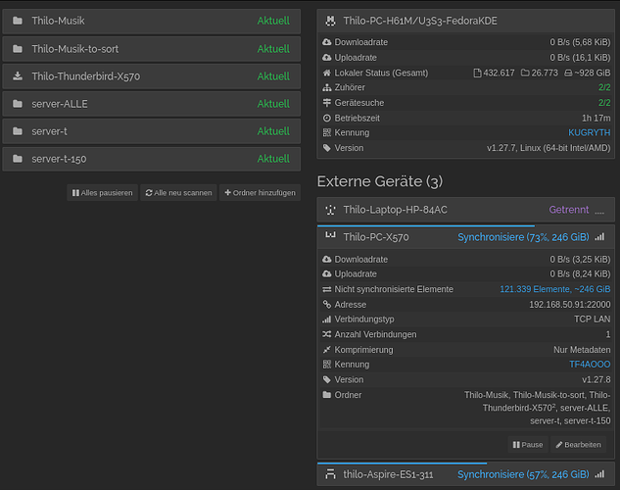Click the 26.773 folder count value

click(540, 73)
